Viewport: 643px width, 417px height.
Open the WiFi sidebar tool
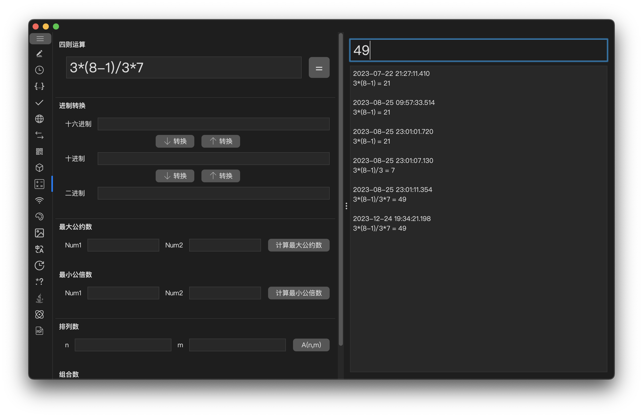(39, 200)
